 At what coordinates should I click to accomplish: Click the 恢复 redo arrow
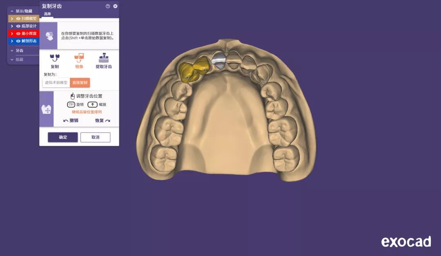pyautogui.click(x=108, y=121)
